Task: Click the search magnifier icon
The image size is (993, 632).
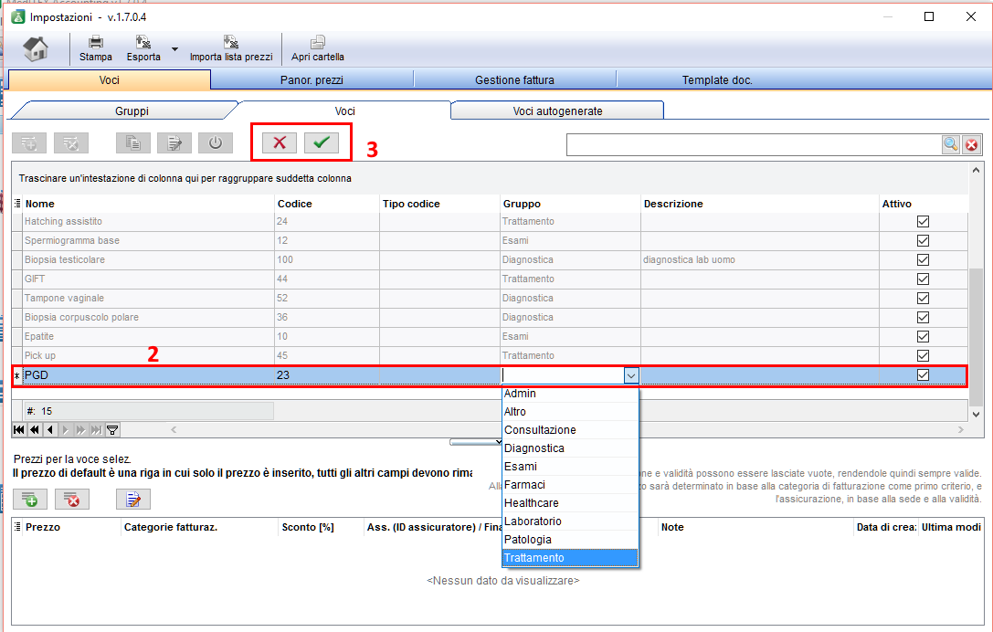Action: pos(951,144)
